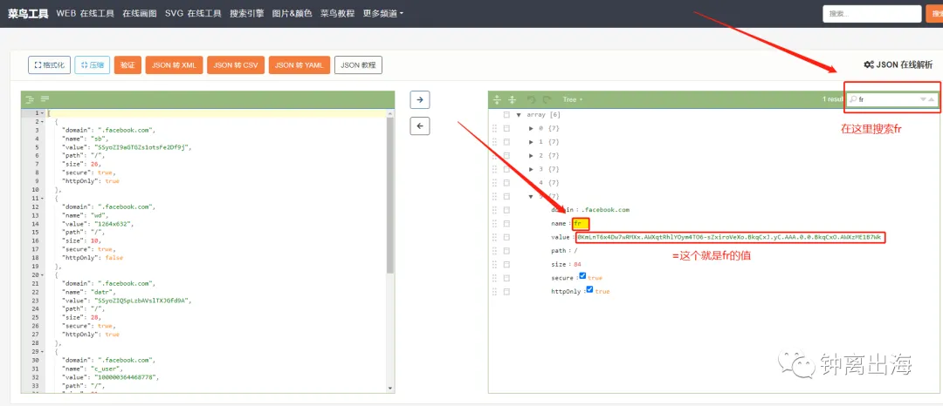Click the undo icon in tree toolbar
Image resolution: width=943 pixels, height=406 pixels.
coord(531,99)
